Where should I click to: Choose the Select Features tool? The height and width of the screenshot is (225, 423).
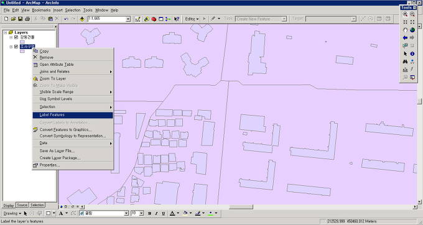pos(405,46)
